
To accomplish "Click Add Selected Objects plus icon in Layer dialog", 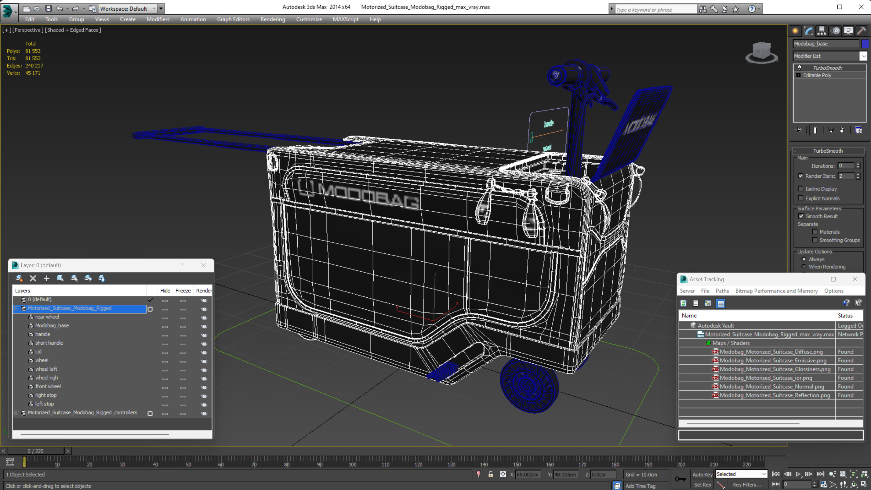I will coord(47,278).
